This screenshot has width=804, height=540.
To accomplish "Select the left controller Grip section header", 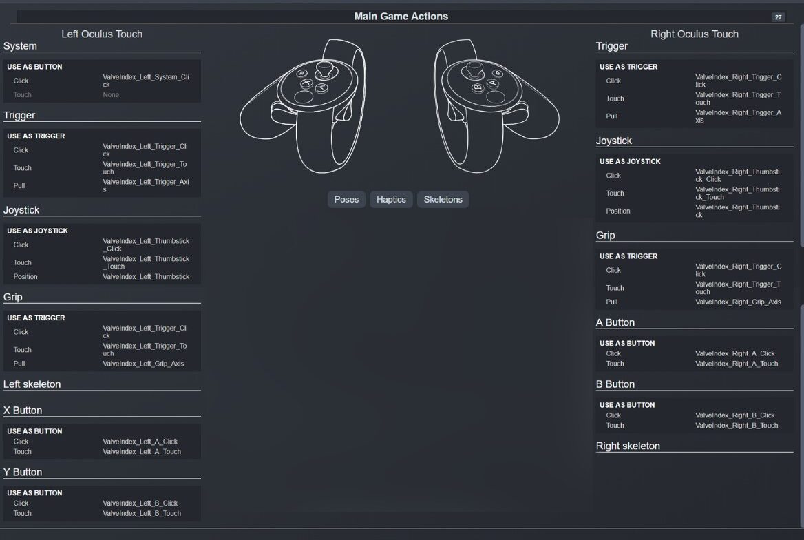I will [13, 297].
